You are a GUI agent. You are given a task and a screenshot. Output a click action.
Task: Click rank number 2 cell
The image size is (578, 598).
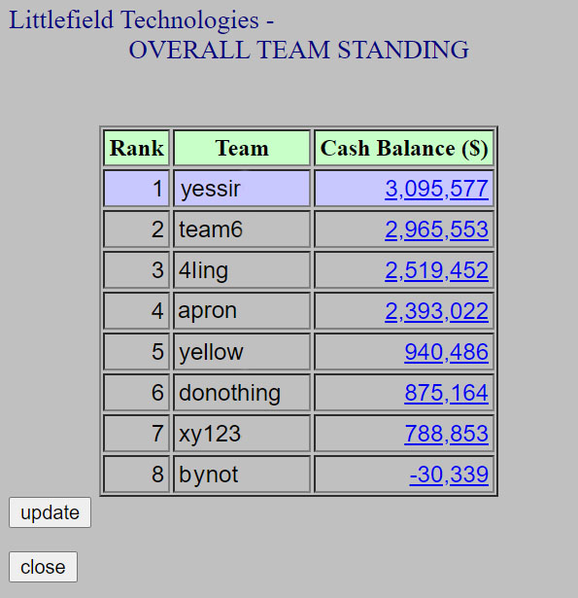coord(136,229)
